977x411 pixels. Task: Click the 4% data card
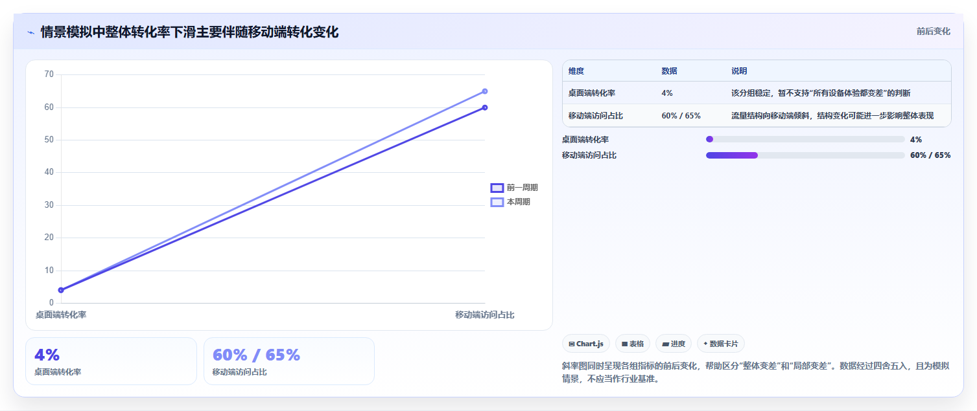pos(111,361)
